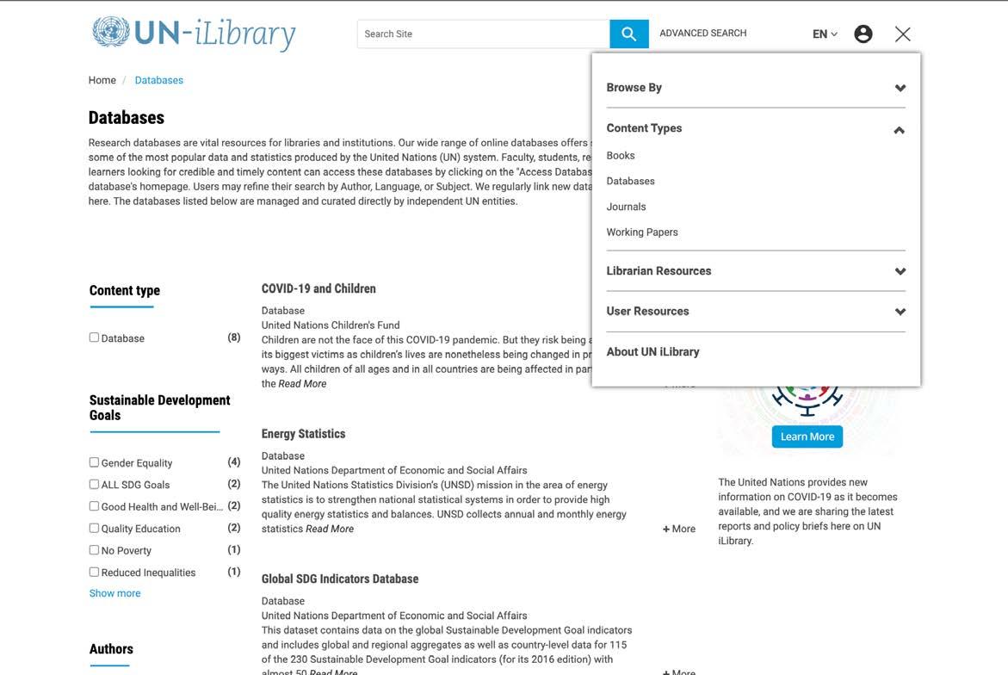Image resolution: width=1008 pixels, height=675 pixels.
Task: Check Good Health and Well-Being filter
Action: point(94,506)
